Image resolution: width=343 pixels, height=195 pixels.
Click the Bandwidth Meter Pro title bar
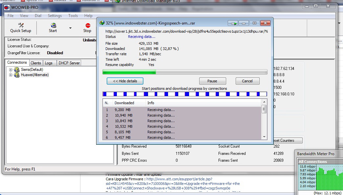point(319,154)
